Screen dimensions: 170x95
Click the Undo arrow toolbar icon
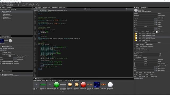(x=16, y=5)
